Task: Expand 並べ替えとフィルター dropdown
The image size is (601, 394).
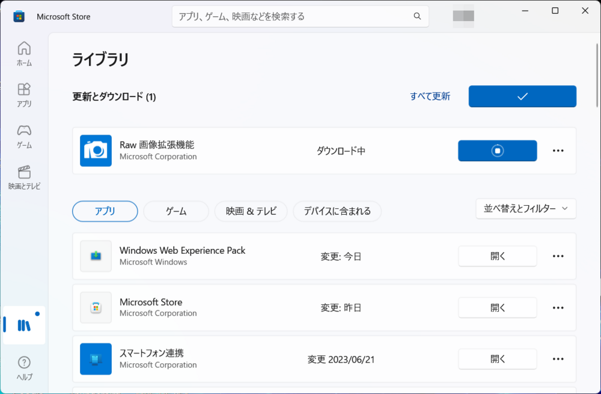Action: tap(526, 209)
